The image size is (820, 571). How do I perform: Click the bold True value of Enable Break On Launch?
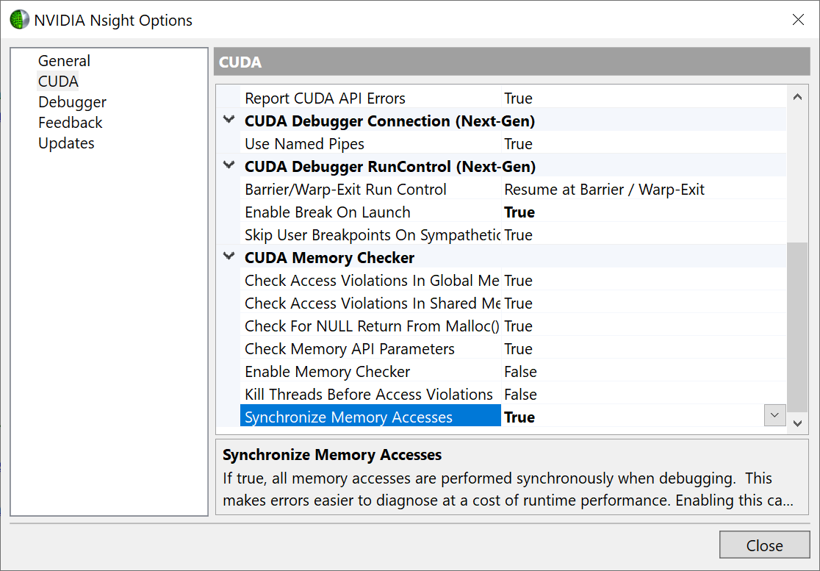point(519,212)
